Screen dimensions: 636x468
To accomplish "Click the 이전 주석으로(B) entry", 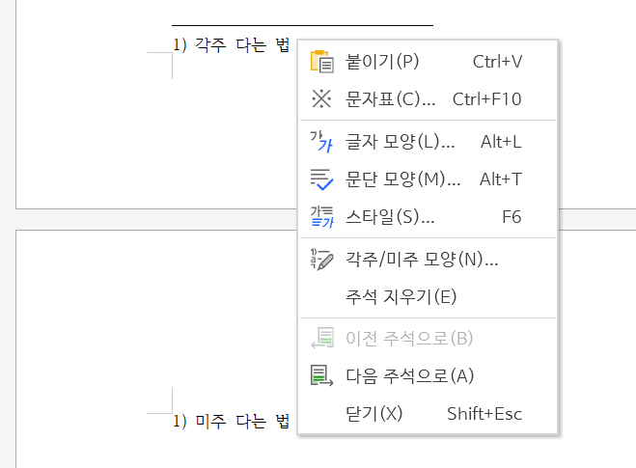I will pos(428,339).
